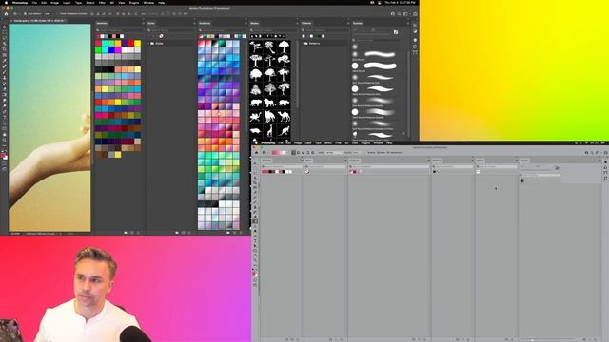Click magenta swatch in dark Swatches panel
609x342 pixels.
(118, 50)
